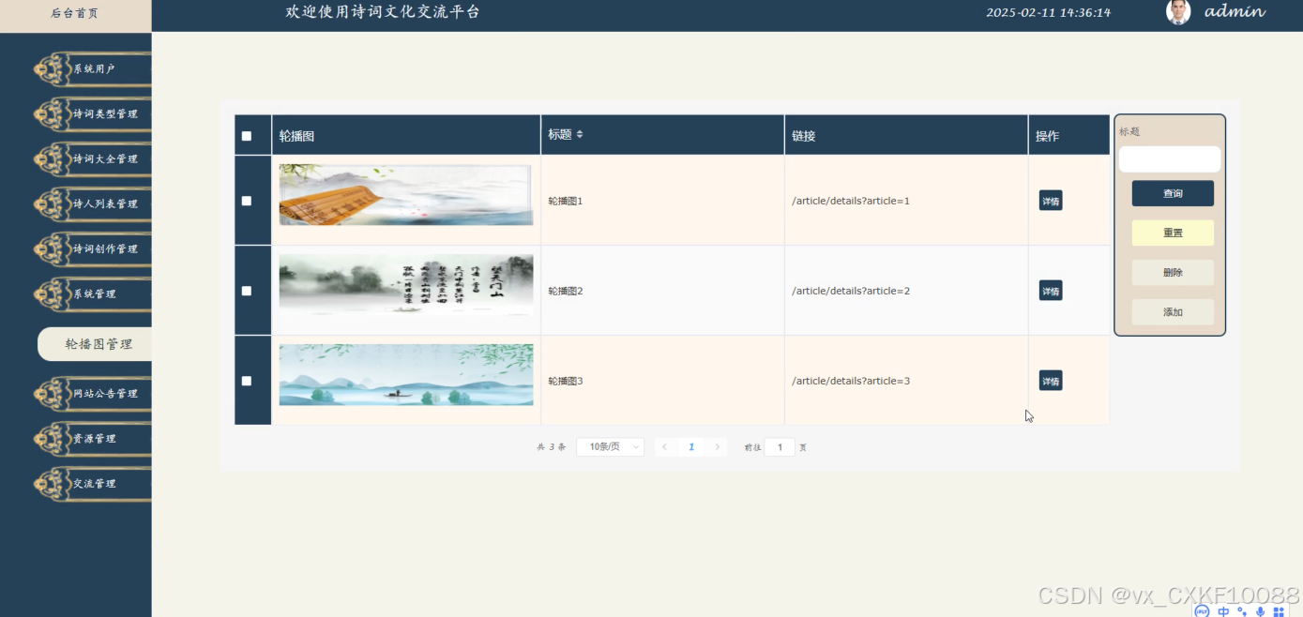
Task: Open the admin username menu
Action: click(1235, 12)
